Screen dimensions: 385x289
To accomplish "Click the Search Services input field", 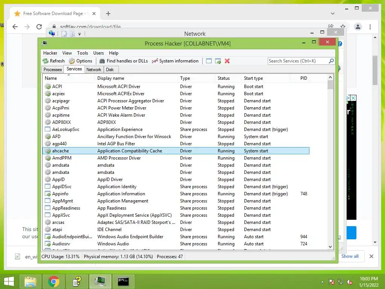I will pos(298,61).
